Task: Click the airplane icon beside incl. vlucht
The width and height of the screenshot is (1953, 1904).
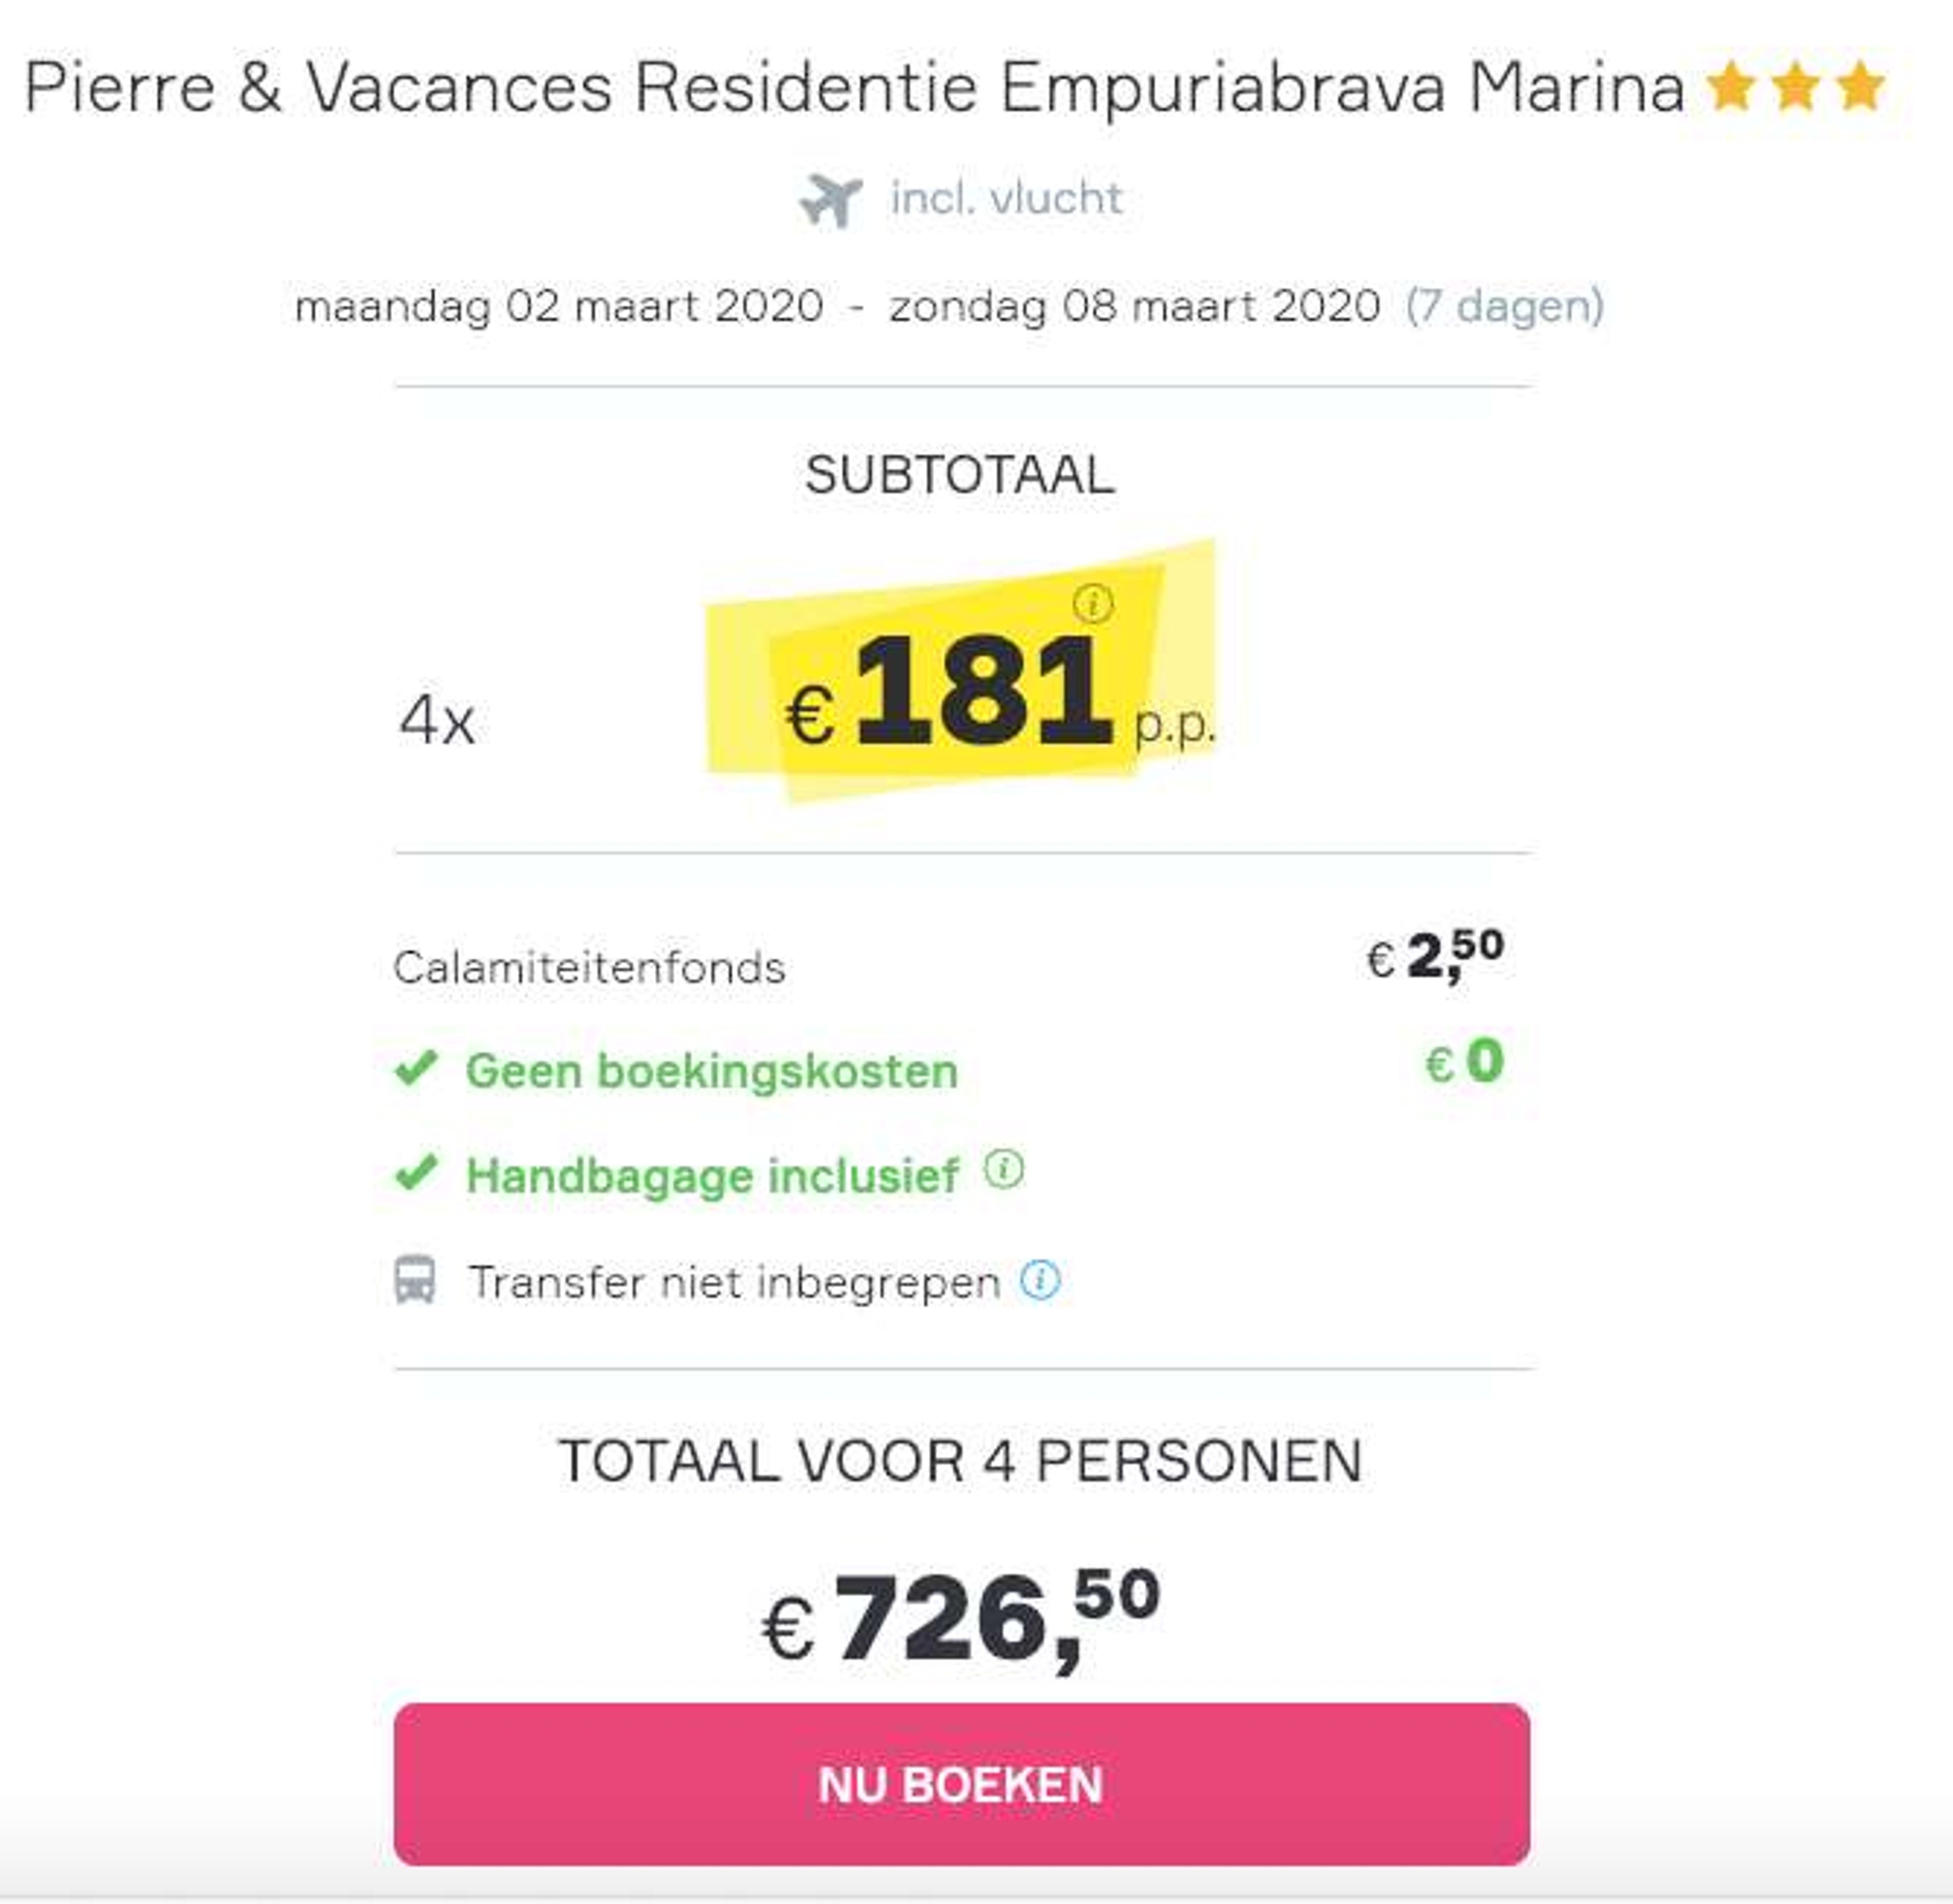Action: coord(831,200)
